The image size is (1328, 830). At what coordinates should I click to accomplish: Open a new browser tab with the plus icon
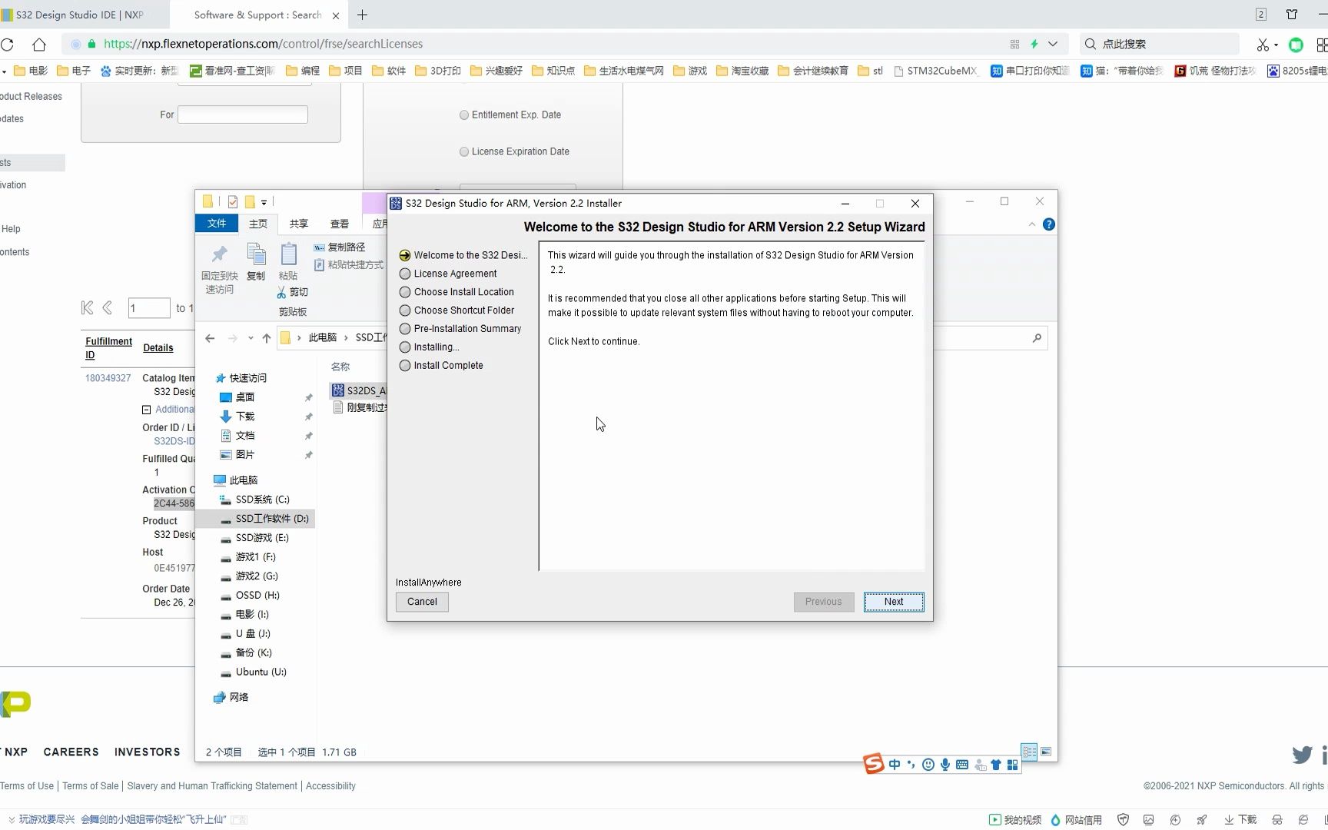(363, 15)
